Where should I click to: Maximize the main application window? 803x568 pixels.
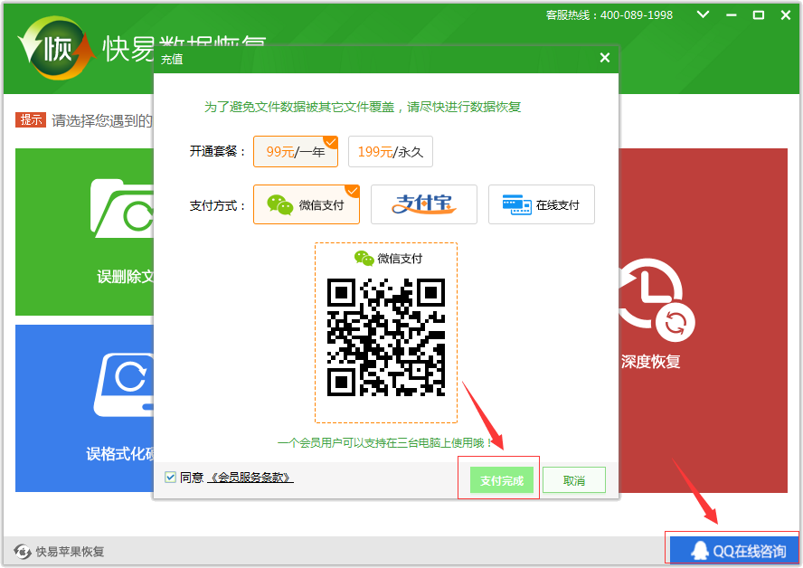(x=759, y=15)
